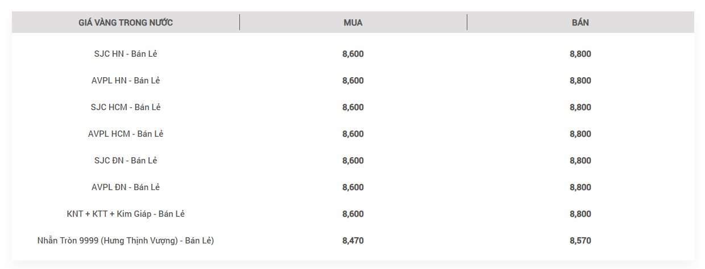Click the 8,570 sell price value
Image resolution: width=705 pixels, height=269 pixels.
point(580,241)
